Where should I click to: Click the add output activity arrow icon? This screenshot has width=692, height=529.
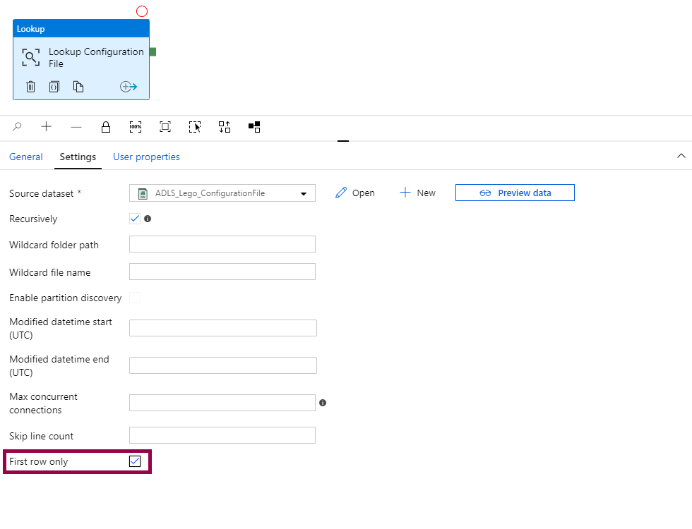[x=128, y=87]
